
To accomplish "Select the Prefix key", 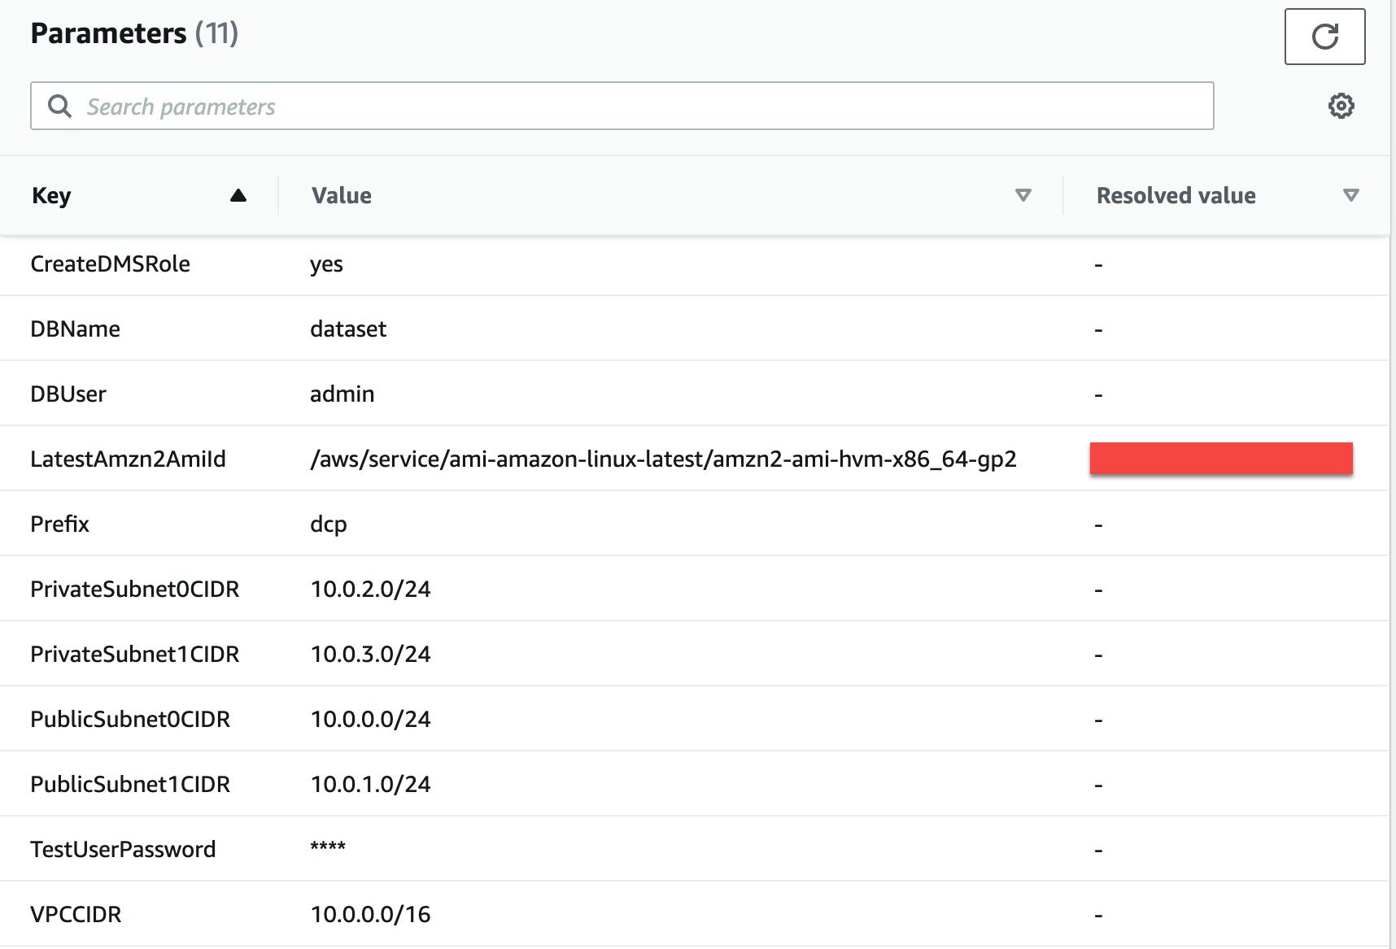I will pyautogui.click(x=59, y=524).
